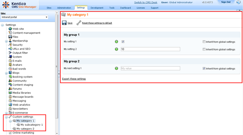
Task: Click the Save link
Action: point(70,23)
